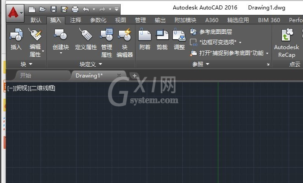The image size is (303, 183).
Task: Click 参考底图图层 underlay layers button
Action: (211, 32)
